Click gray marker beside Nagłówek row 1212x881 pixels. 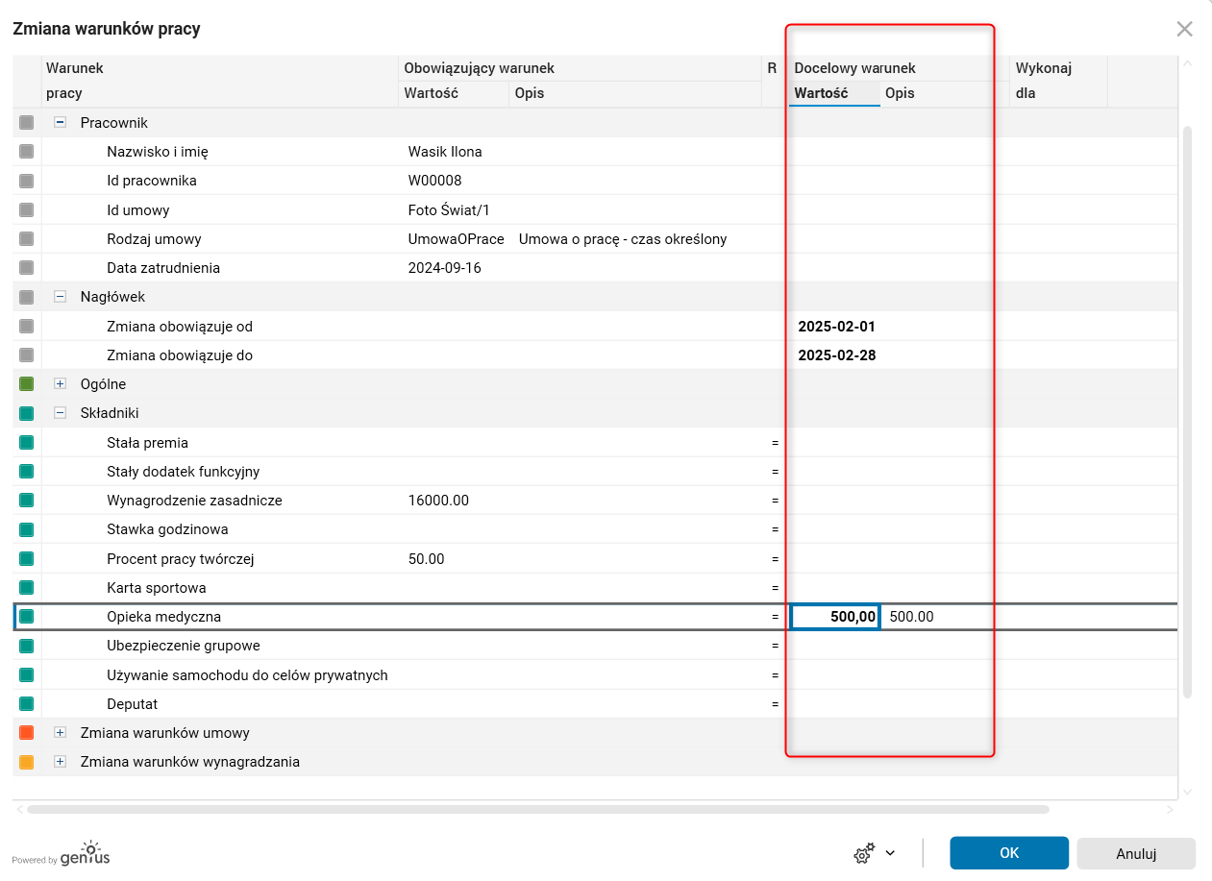click(x=26, y=297)
